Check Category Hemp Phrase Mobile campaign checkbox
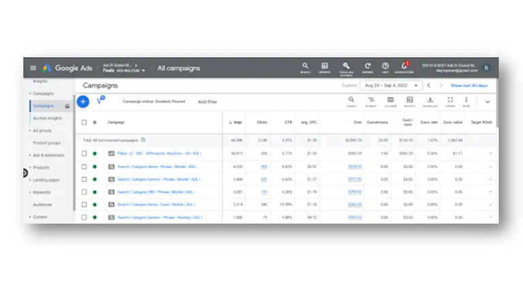Screen dimensions: 523x288 (x=84, y=166)
